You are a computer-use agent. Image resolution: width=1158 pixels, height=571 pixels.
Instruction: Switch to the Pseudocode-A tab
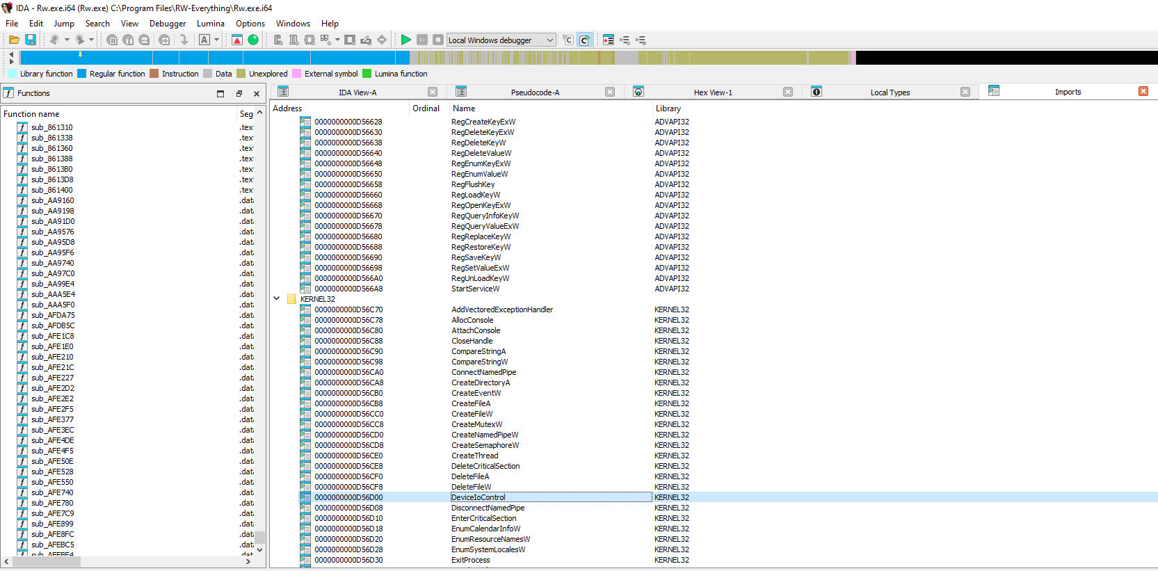(534, 93)
